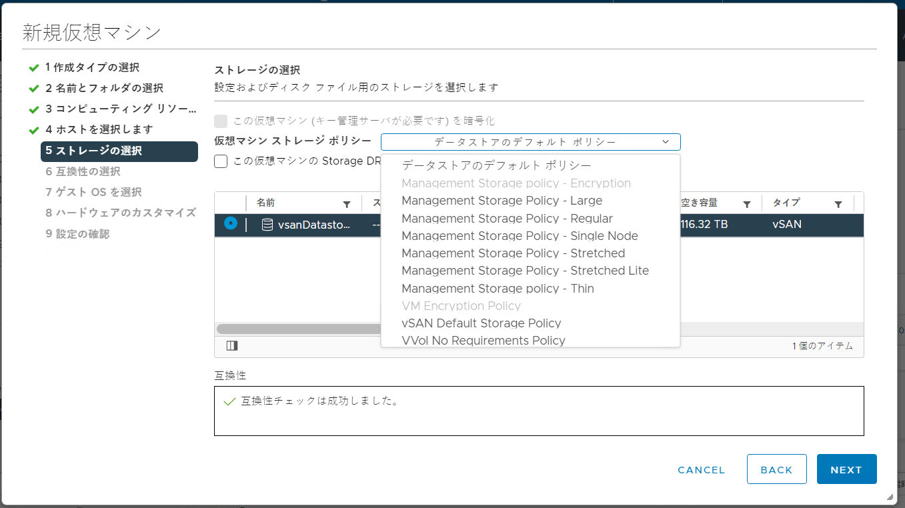Choose vSAN Default Storage Policy from the list
The width and height of the screenshot is (905, 508).
click(x=482, y=323)
